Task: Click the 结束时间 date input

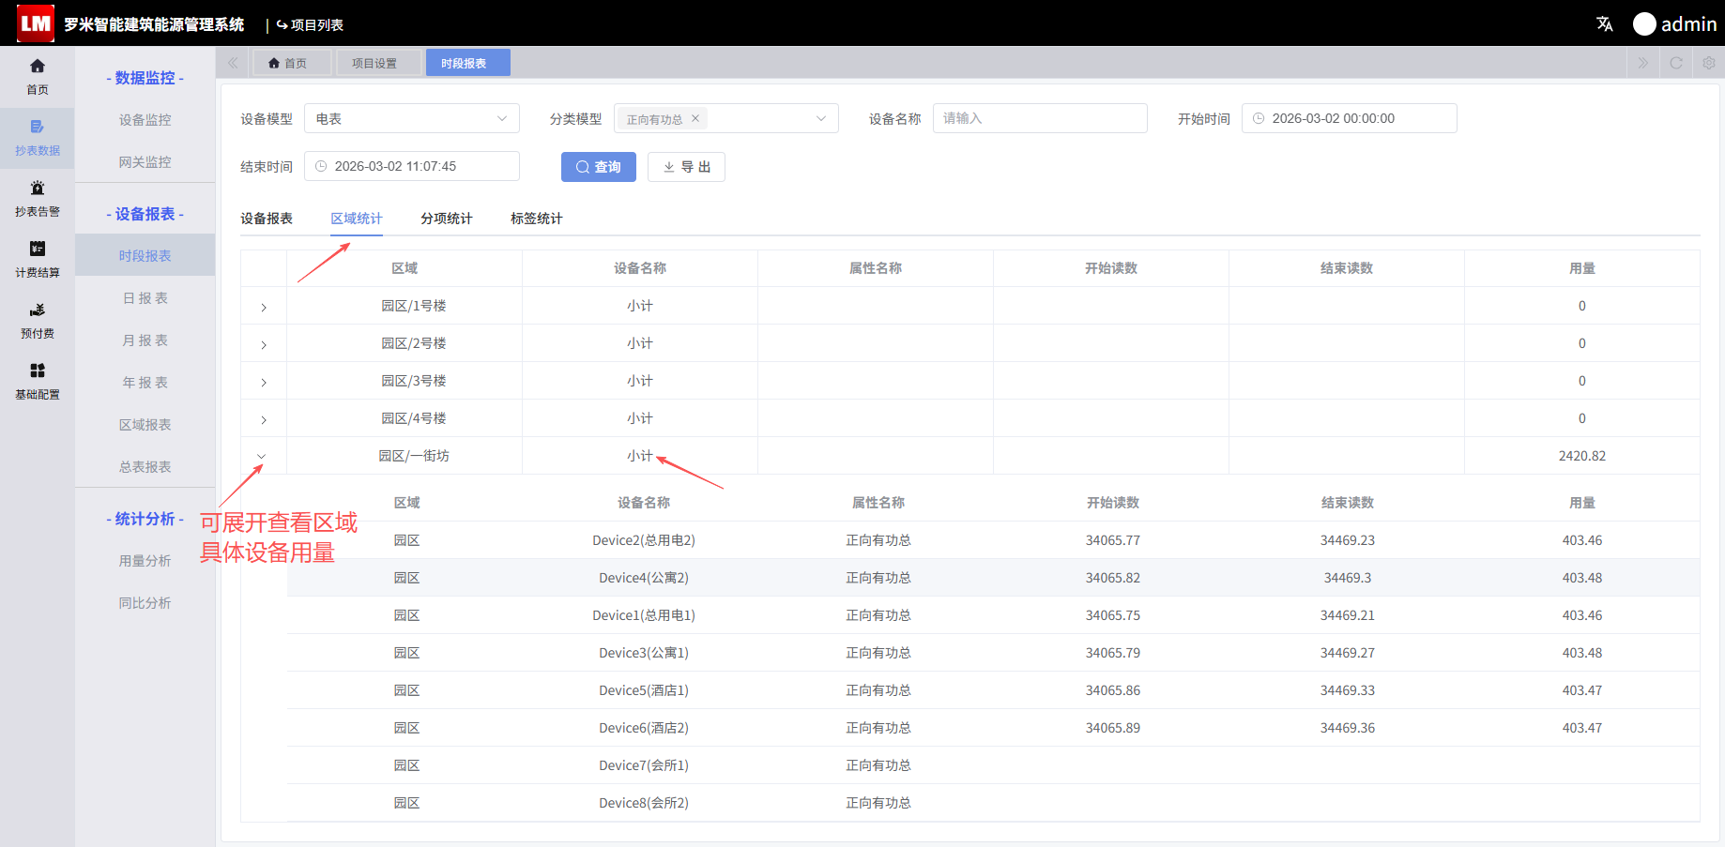Action: click(x=411, y=166)
